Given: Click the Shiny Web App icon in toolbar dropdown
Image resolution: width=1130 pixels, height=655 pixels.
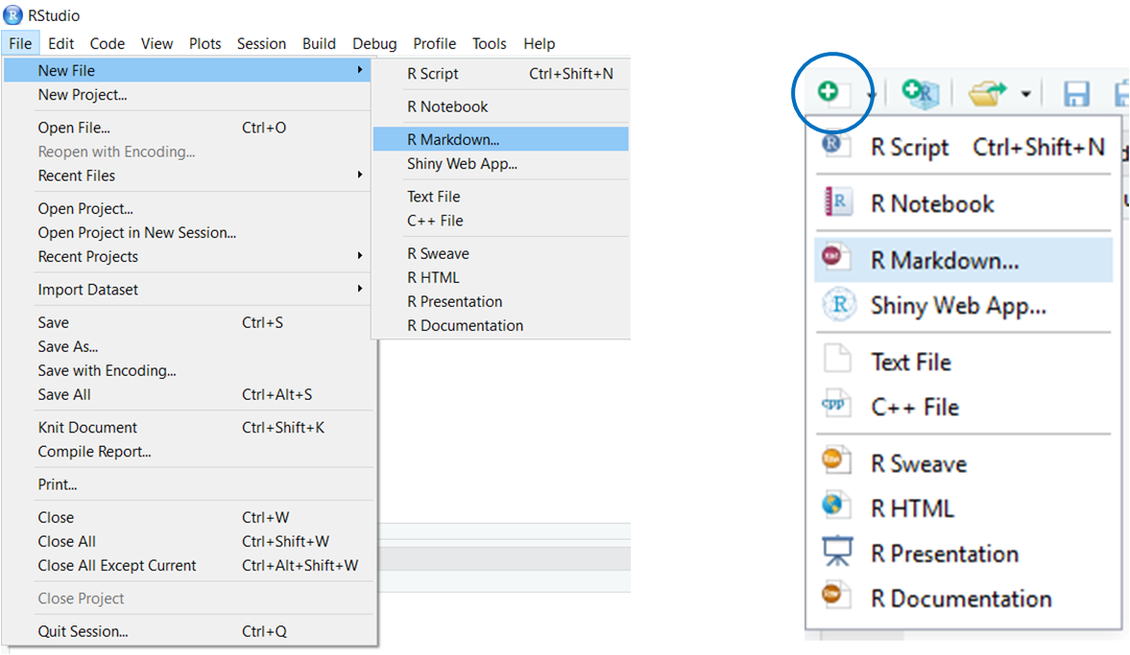Looking at the screenshot, I should (x=838, y=305).
